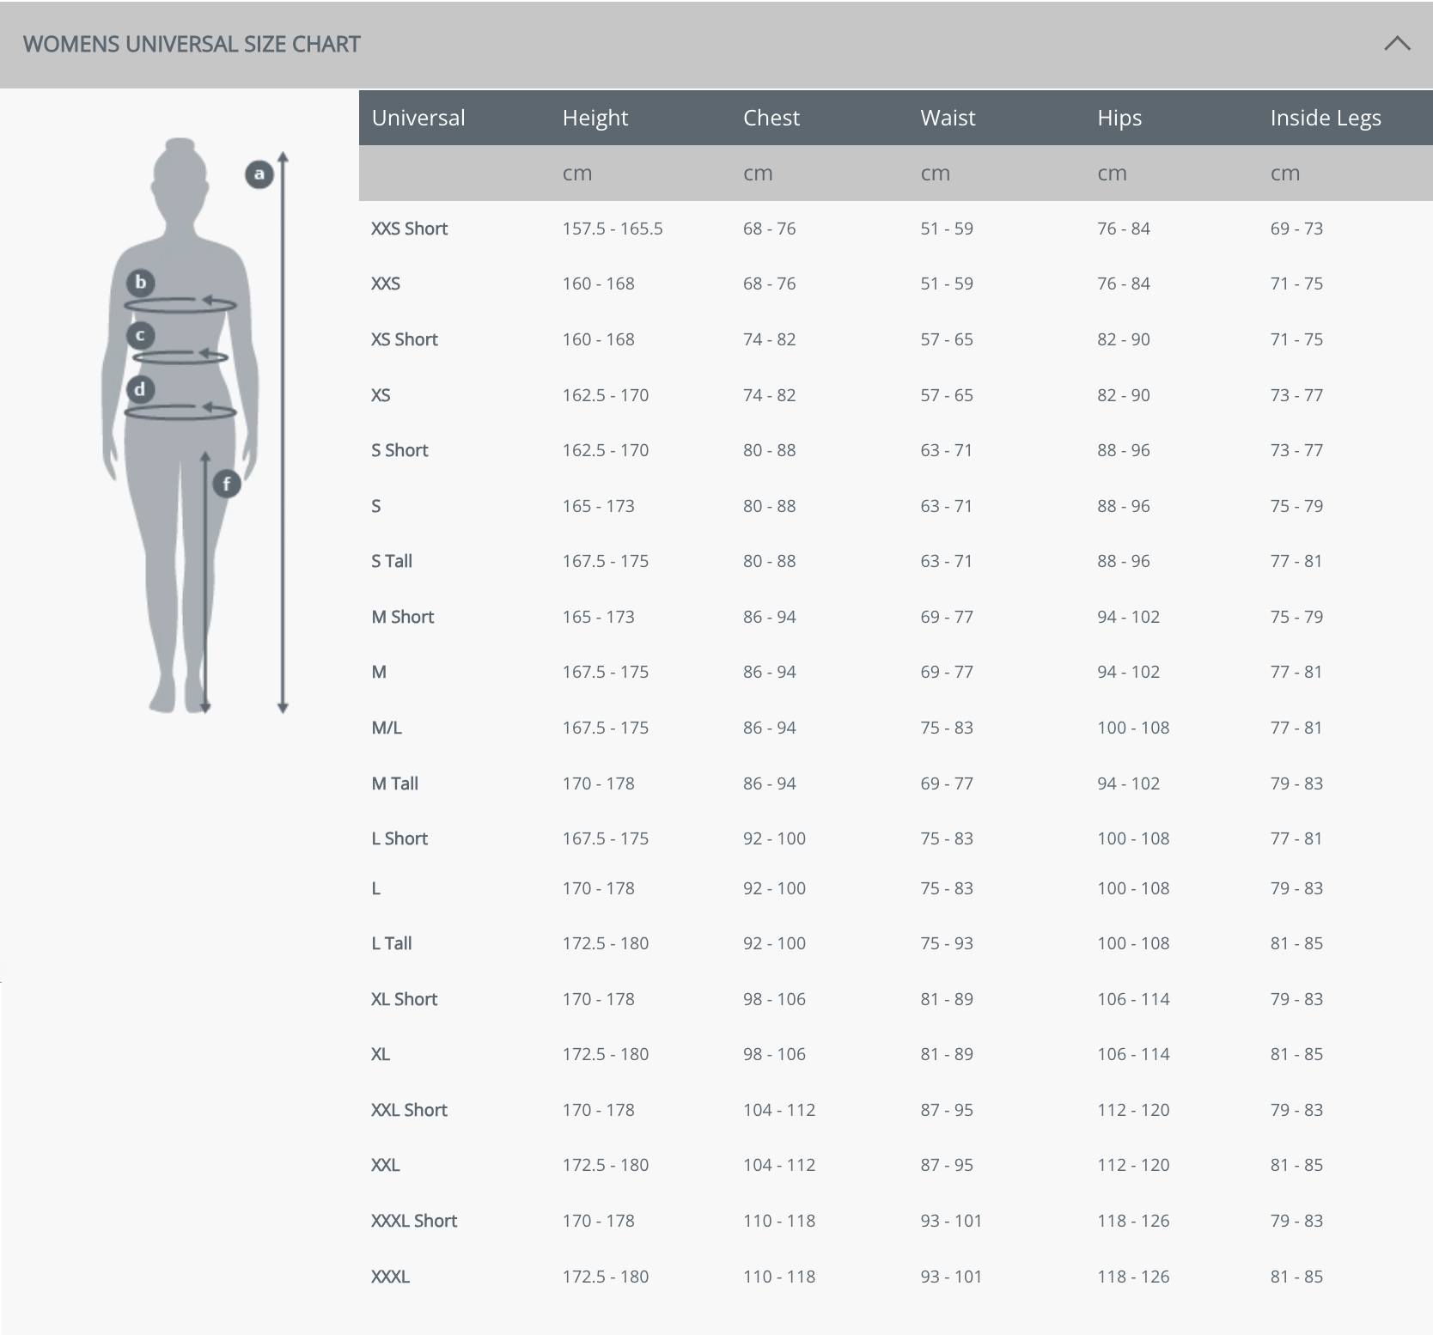Click the Inside Legs column header
Image resolution: width=1433 pixels, height=1335 pixels.
[1326, 118]
